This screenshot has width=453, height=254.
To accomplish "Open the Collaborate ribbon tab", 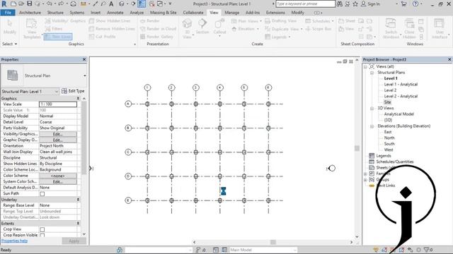I will click(x=193, y=13).
